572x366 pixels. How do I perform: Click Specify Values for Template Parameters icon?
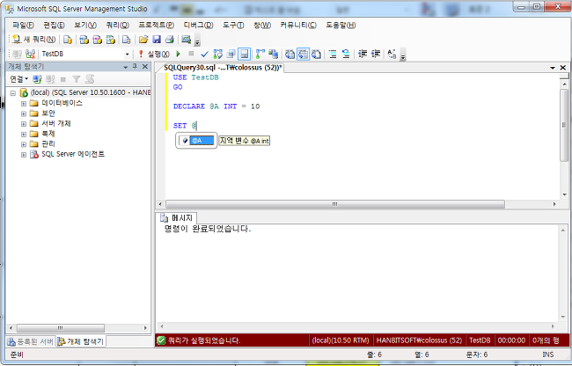[392, 55]
